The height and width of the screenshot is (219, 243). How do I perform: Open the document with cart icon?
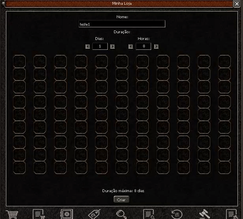coord(39,214)
